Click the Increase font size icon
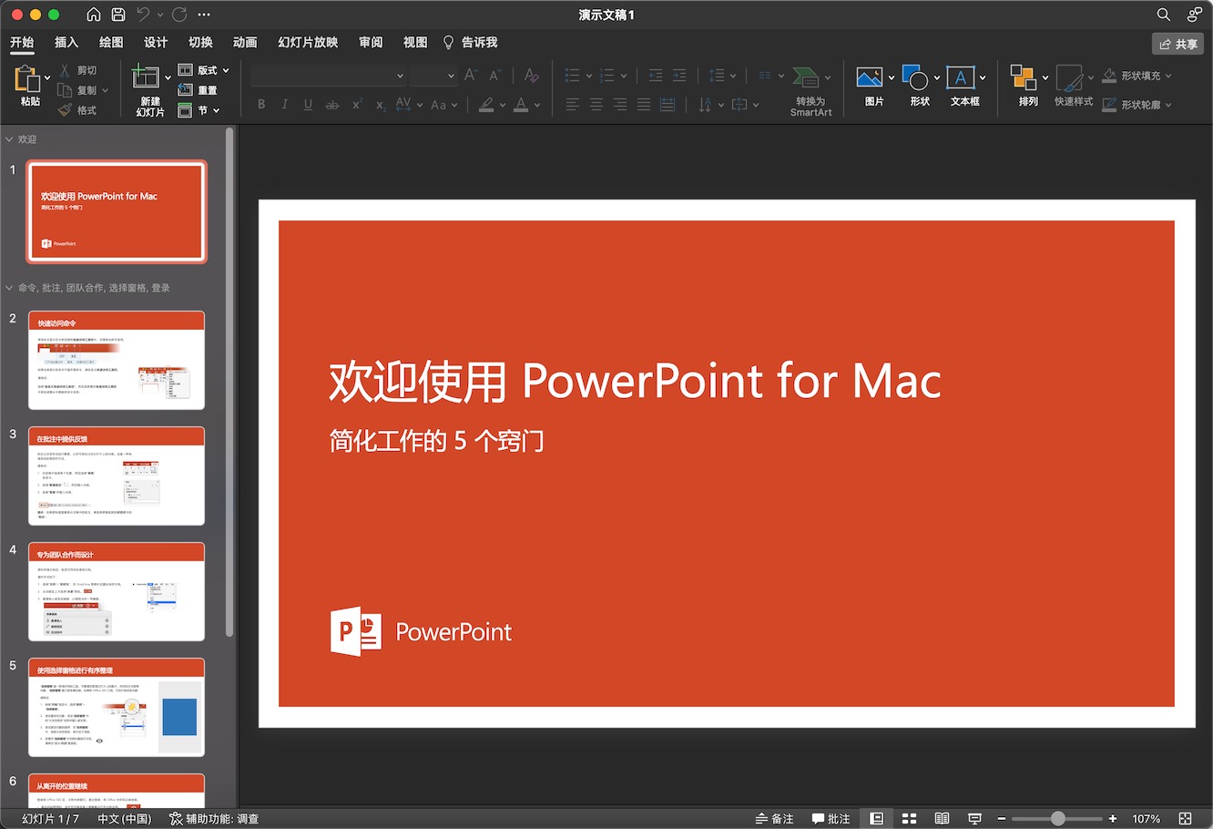 (x=471, y=76)
